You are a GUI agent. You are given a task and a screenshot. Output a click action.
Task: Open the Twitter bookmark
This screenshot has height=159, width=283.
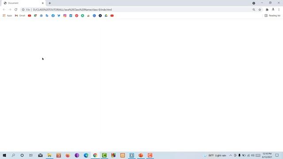coord(59,16)
